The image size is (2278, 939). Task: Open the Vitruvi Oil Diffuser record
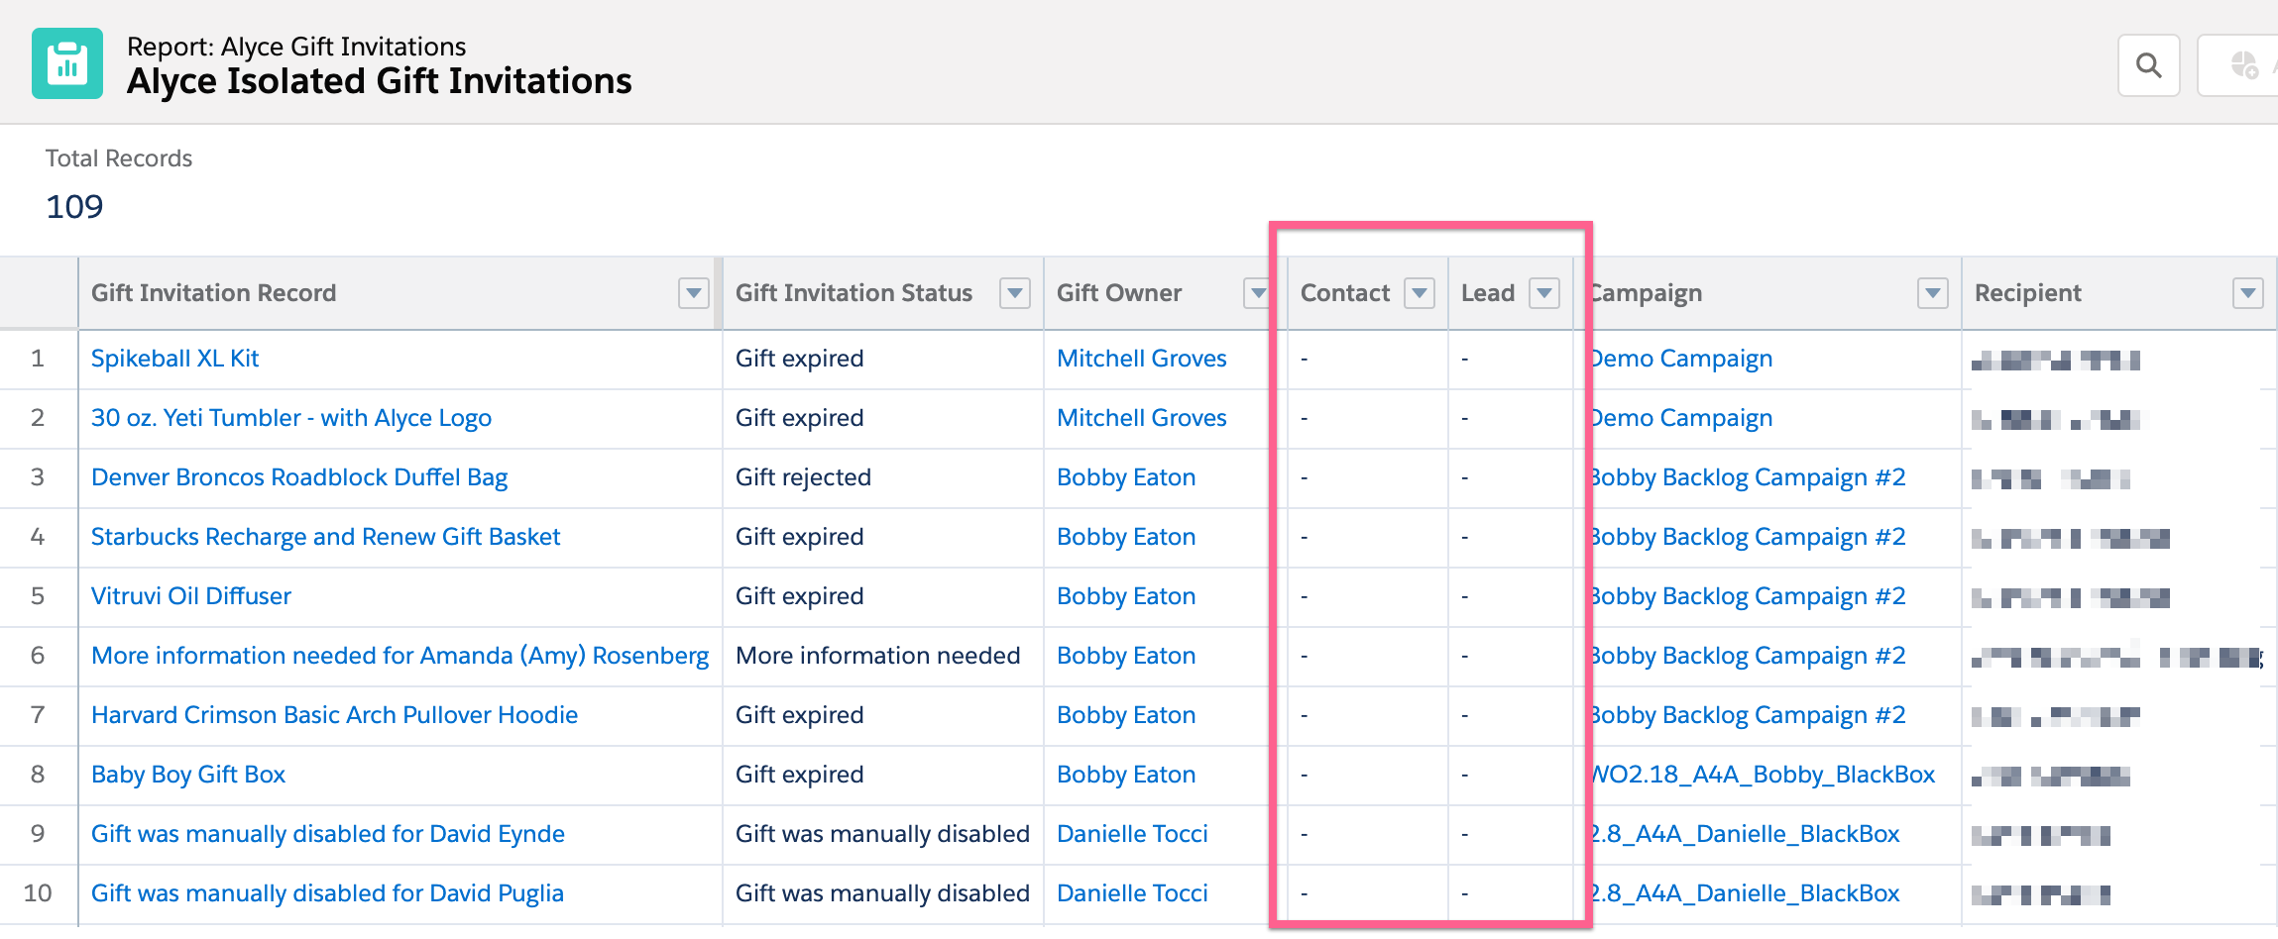pos(191,596)
